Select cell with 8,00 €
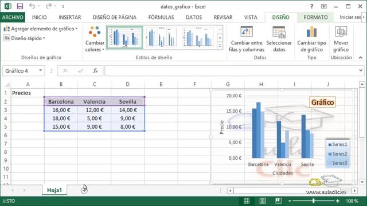The image size is (367, 206). (128, 126)
